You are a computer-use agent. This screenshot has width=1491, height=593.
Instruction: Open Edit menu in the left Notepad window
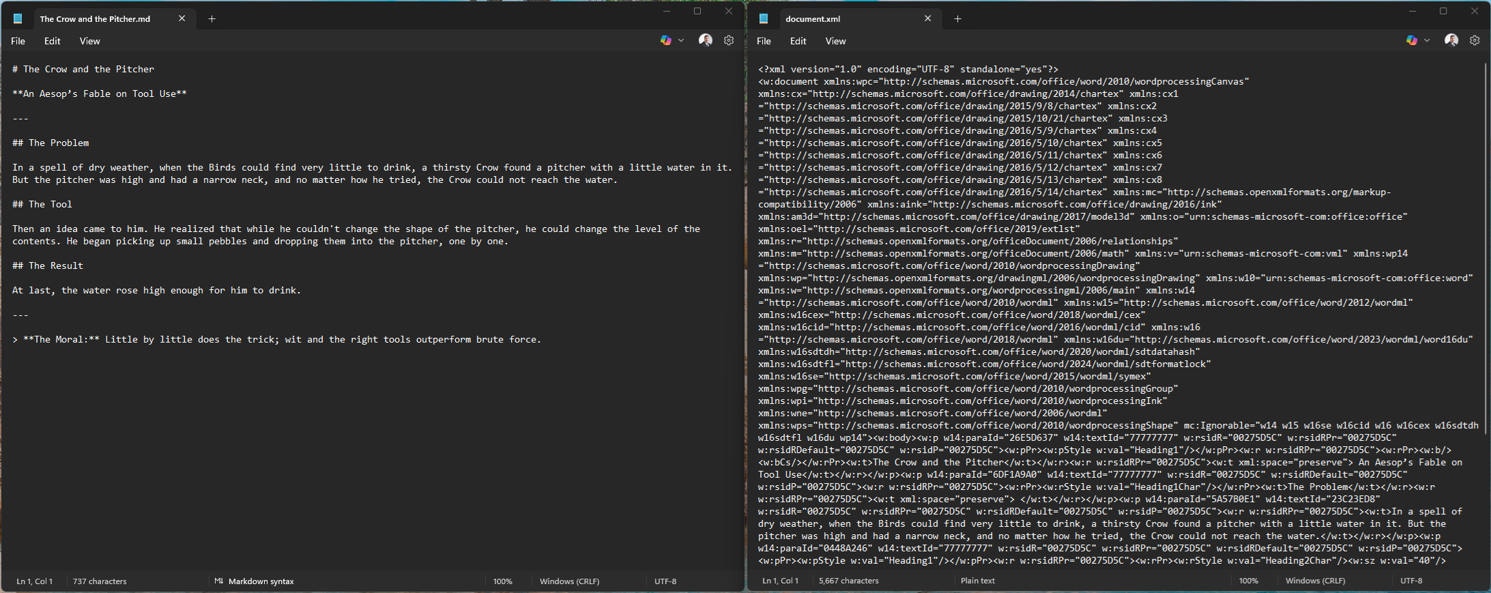tap(53, 42)
